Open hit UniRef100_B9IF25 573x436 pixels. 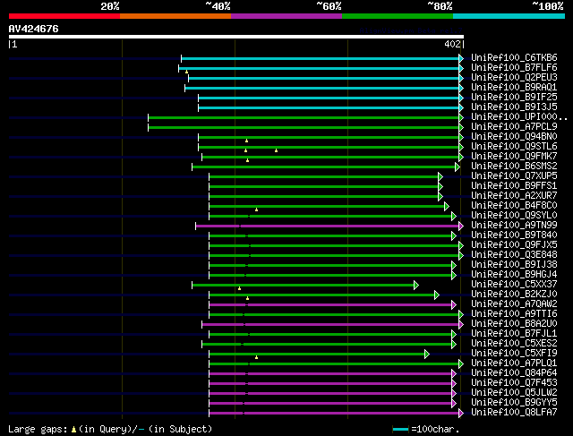pyautogui.click(x=514, y=98)
